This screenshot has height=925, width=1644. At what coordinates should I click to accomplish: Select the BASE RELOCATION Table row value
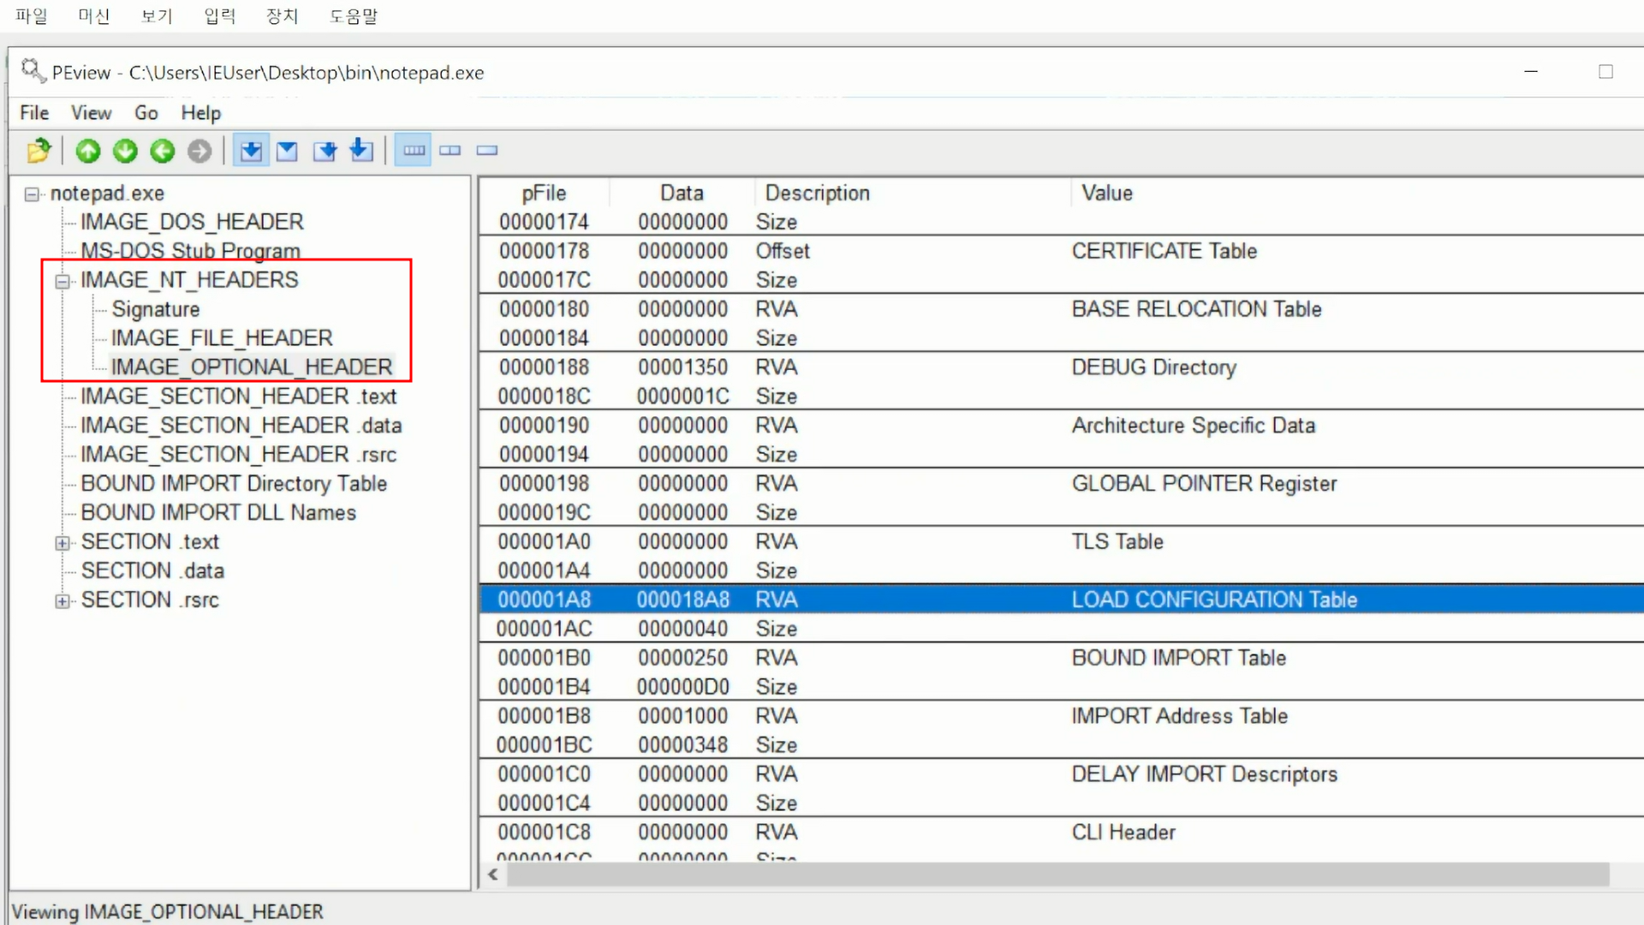[1196, 309]
